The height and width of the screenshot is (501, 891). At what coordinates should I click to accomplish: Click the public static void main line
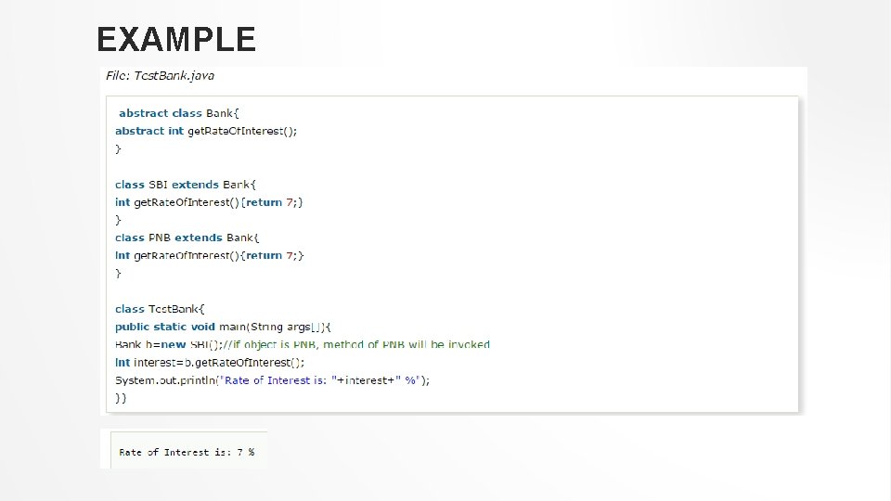point(223,327)
